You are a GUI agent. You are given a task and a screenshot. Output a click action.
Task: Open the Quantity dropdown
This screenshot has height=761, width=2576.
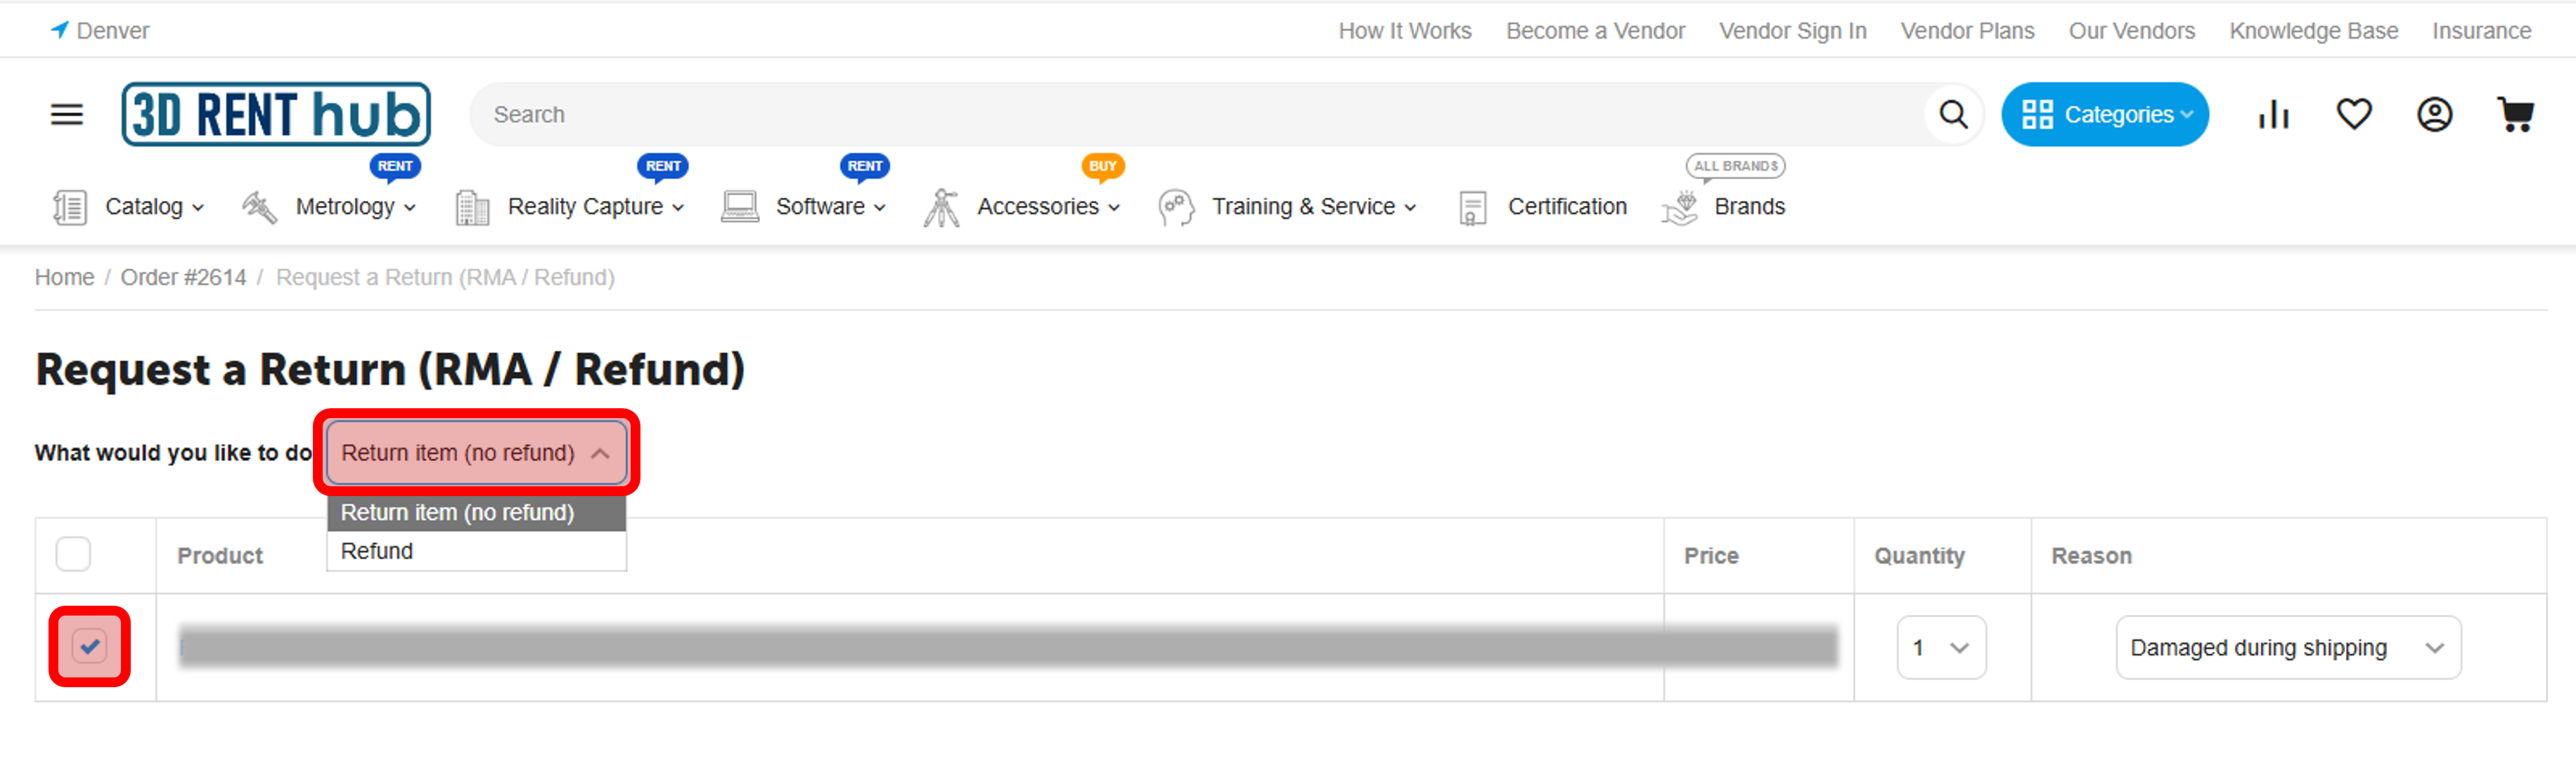[1940, 648]
